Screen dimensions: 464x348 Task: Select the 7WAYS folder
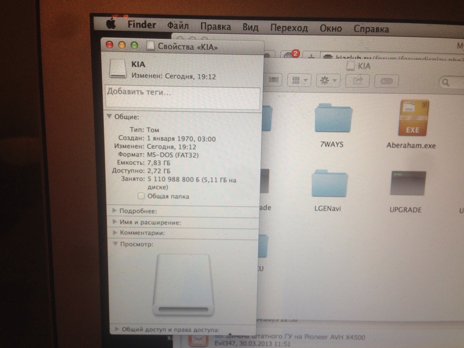click(x=333, y=118)
